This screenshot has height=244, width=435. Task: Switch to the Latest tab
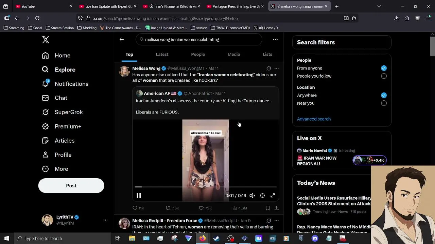pos(162,54)
